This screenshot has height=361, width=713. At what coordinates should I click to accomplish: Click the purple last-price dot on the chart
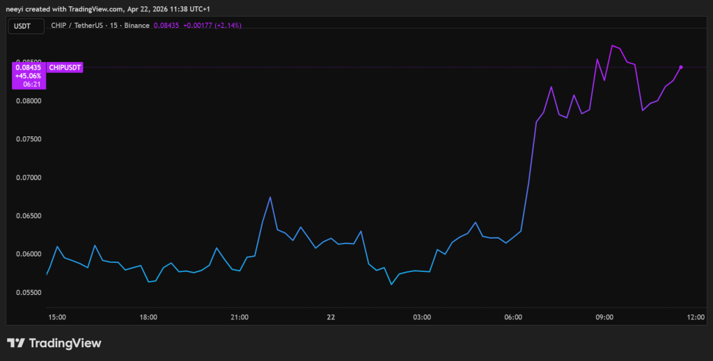[680, 67]
